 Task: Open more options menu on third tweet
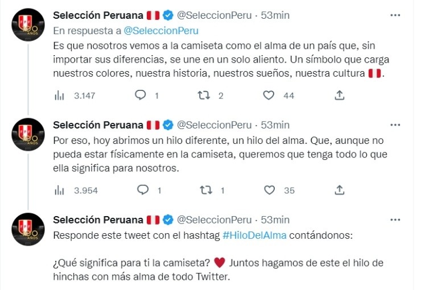tap(394, 219)
